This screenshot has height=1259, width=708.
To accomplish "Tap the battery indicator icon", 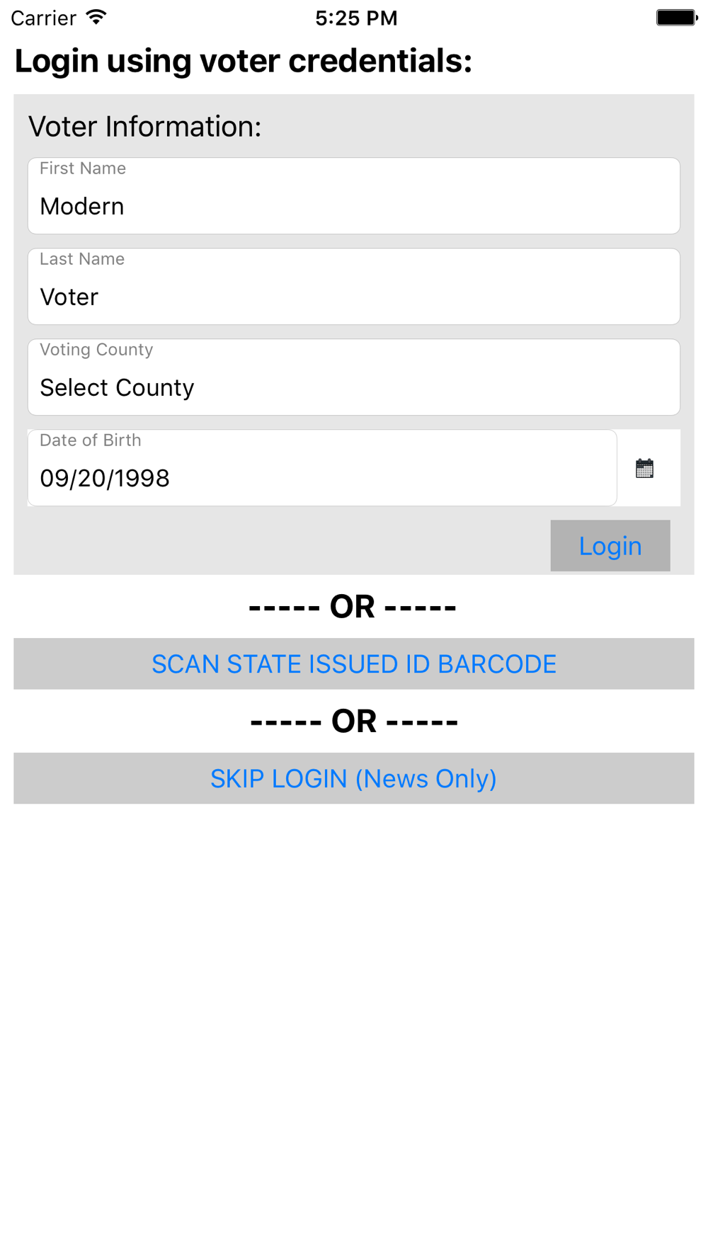I will tap(677, 18).
